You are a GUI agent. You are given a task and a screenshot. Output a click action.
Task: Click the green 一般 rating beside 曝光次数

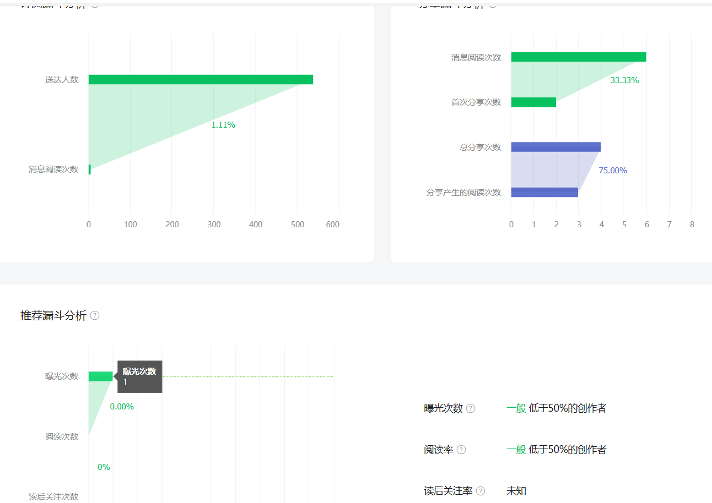pos(516,408)
